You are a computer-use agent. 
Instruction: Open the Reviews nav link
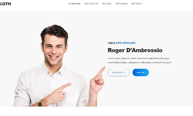click(x=107, y=4)
